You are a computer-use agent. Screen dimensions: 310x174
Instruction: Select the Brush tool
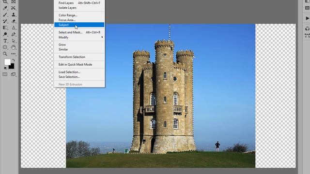pyautogui.click(x=5, y=14)
